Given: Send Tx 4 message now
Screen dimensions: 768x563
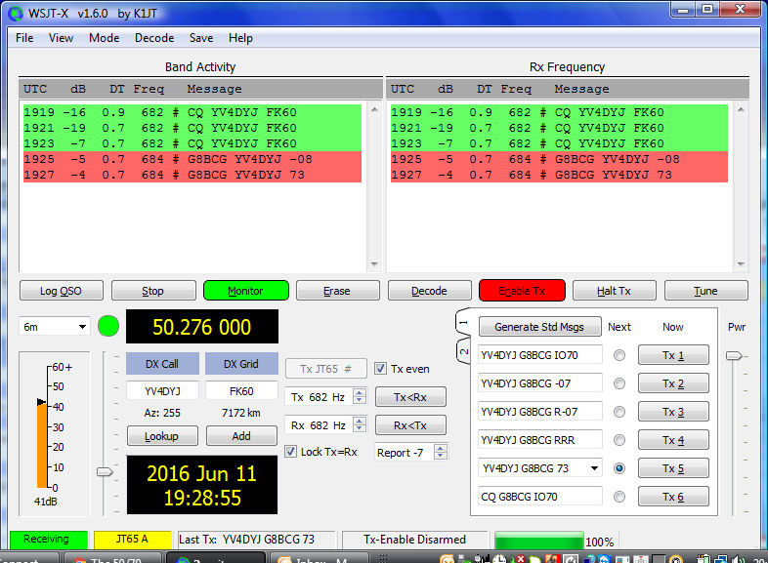Looking at the screenshot, I should click(673, 440).
